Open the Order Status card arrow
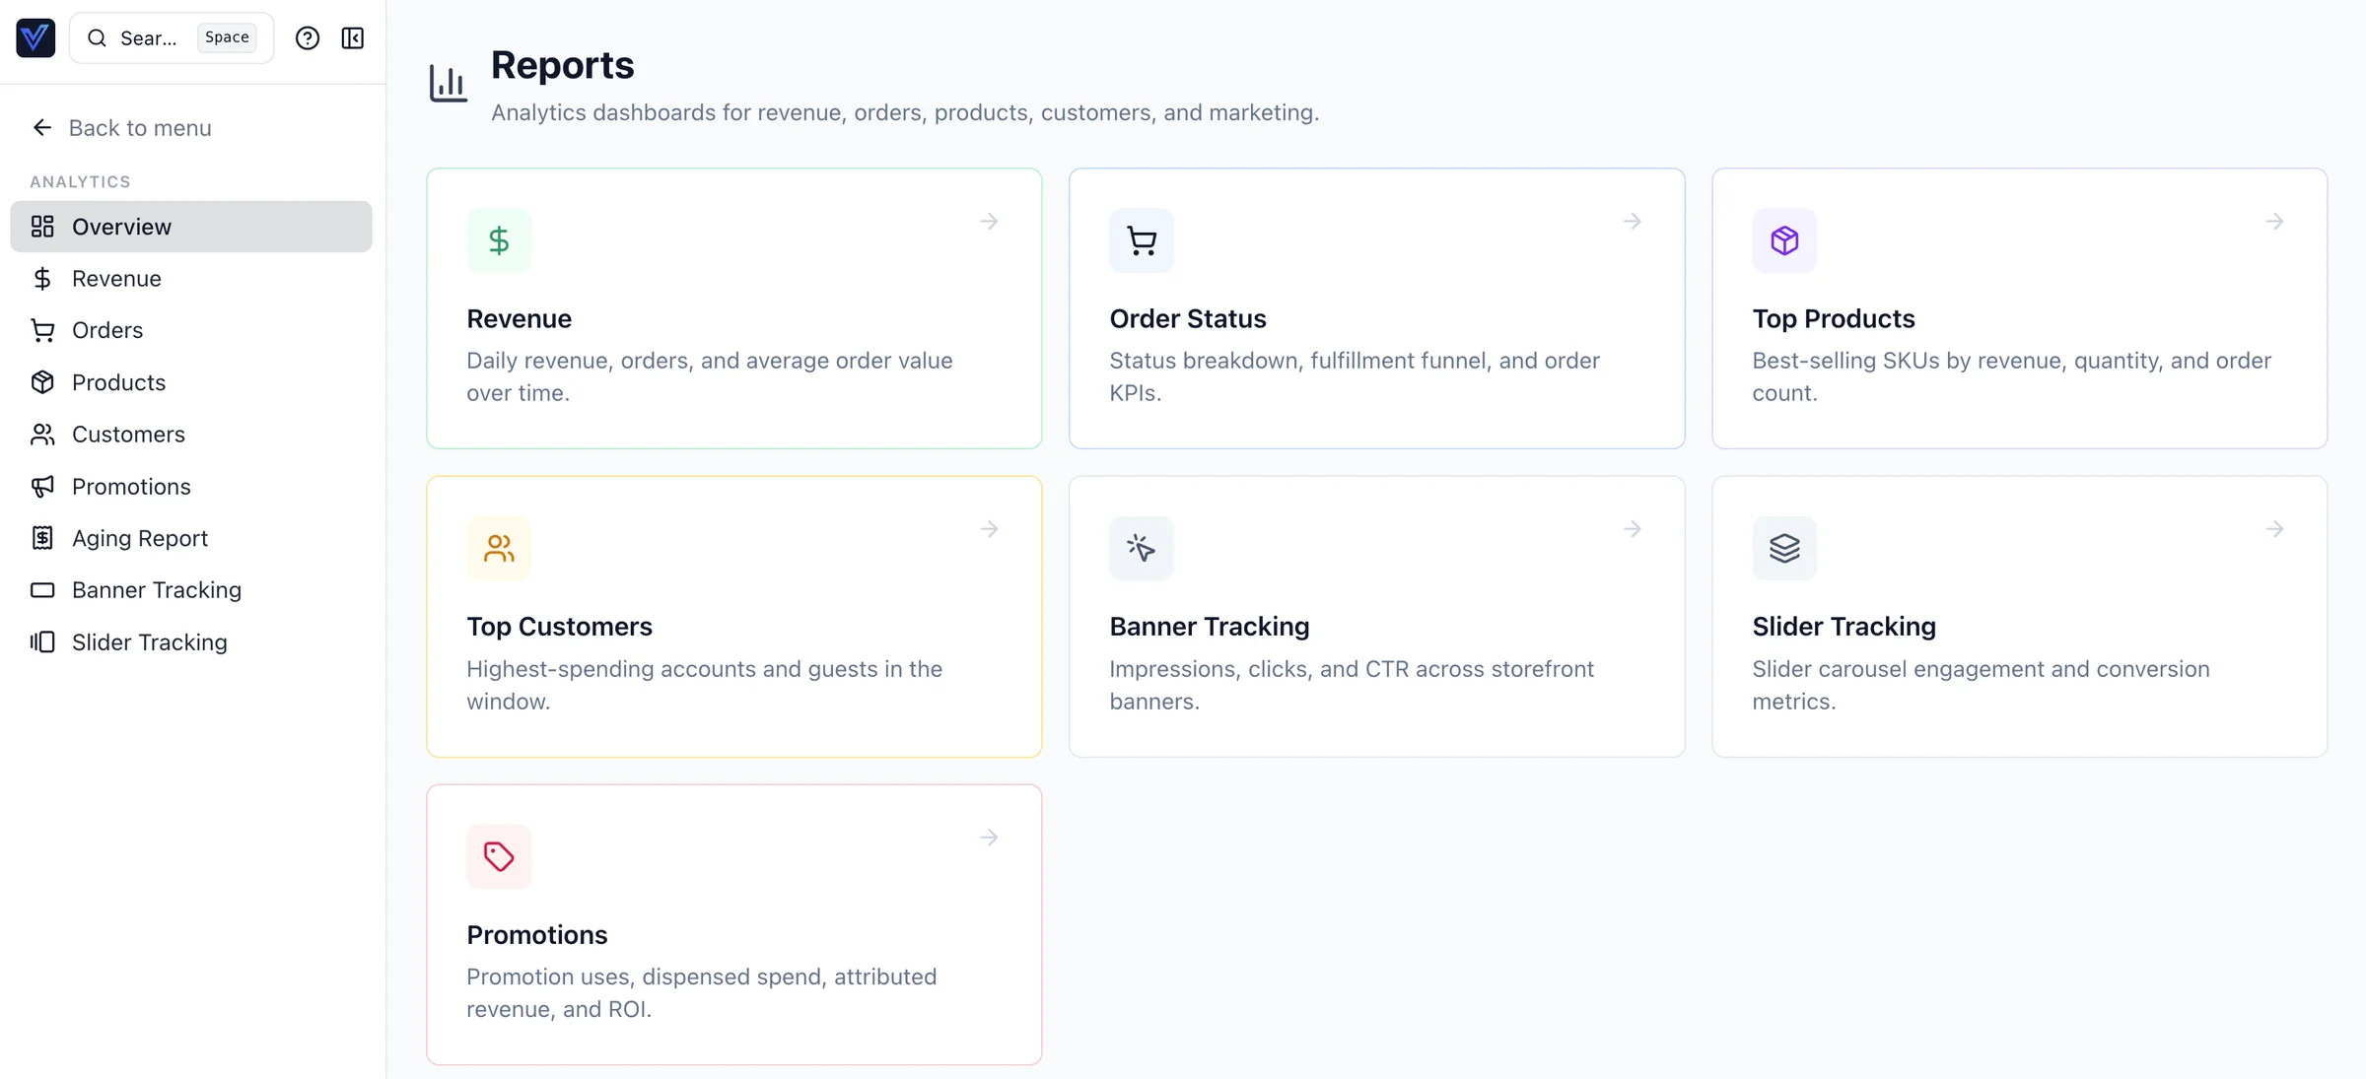Screen dimensions: 2366x1079 click(x=1632, y=222)
